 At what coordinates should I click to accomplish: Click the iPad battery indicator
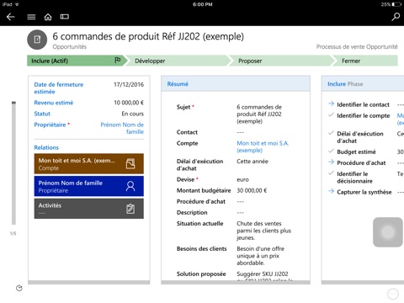coord(396,4)
